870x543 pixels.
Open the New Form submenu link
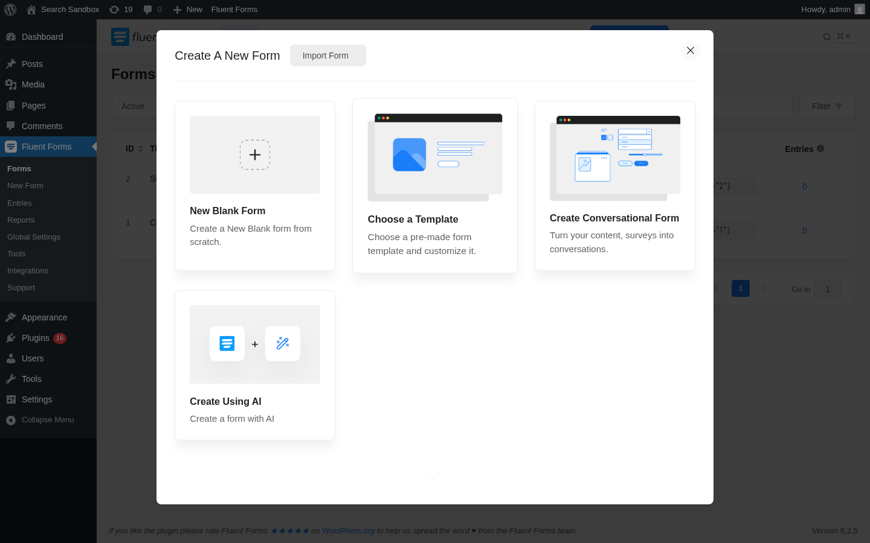25,186
